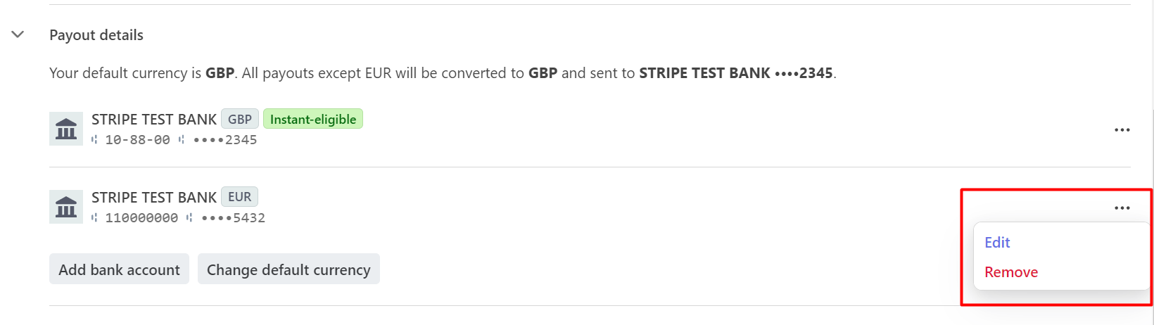
Task: Click the Change default currency button
Action: (x=288, y=269)
